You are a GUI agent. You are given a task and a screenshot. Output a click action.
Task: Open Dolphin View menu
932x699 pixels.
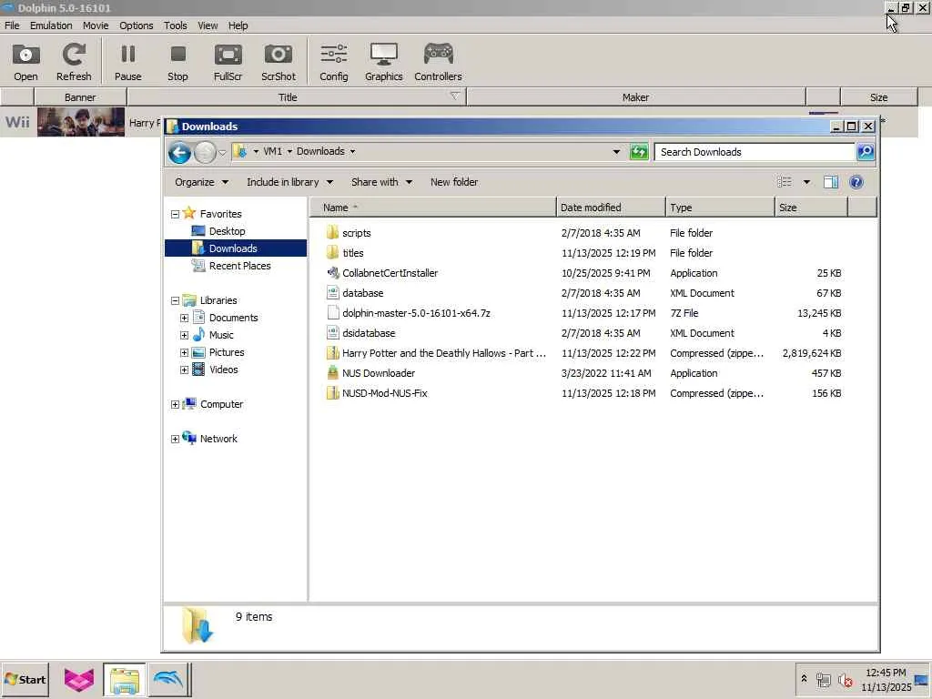[x=208, y=25]
